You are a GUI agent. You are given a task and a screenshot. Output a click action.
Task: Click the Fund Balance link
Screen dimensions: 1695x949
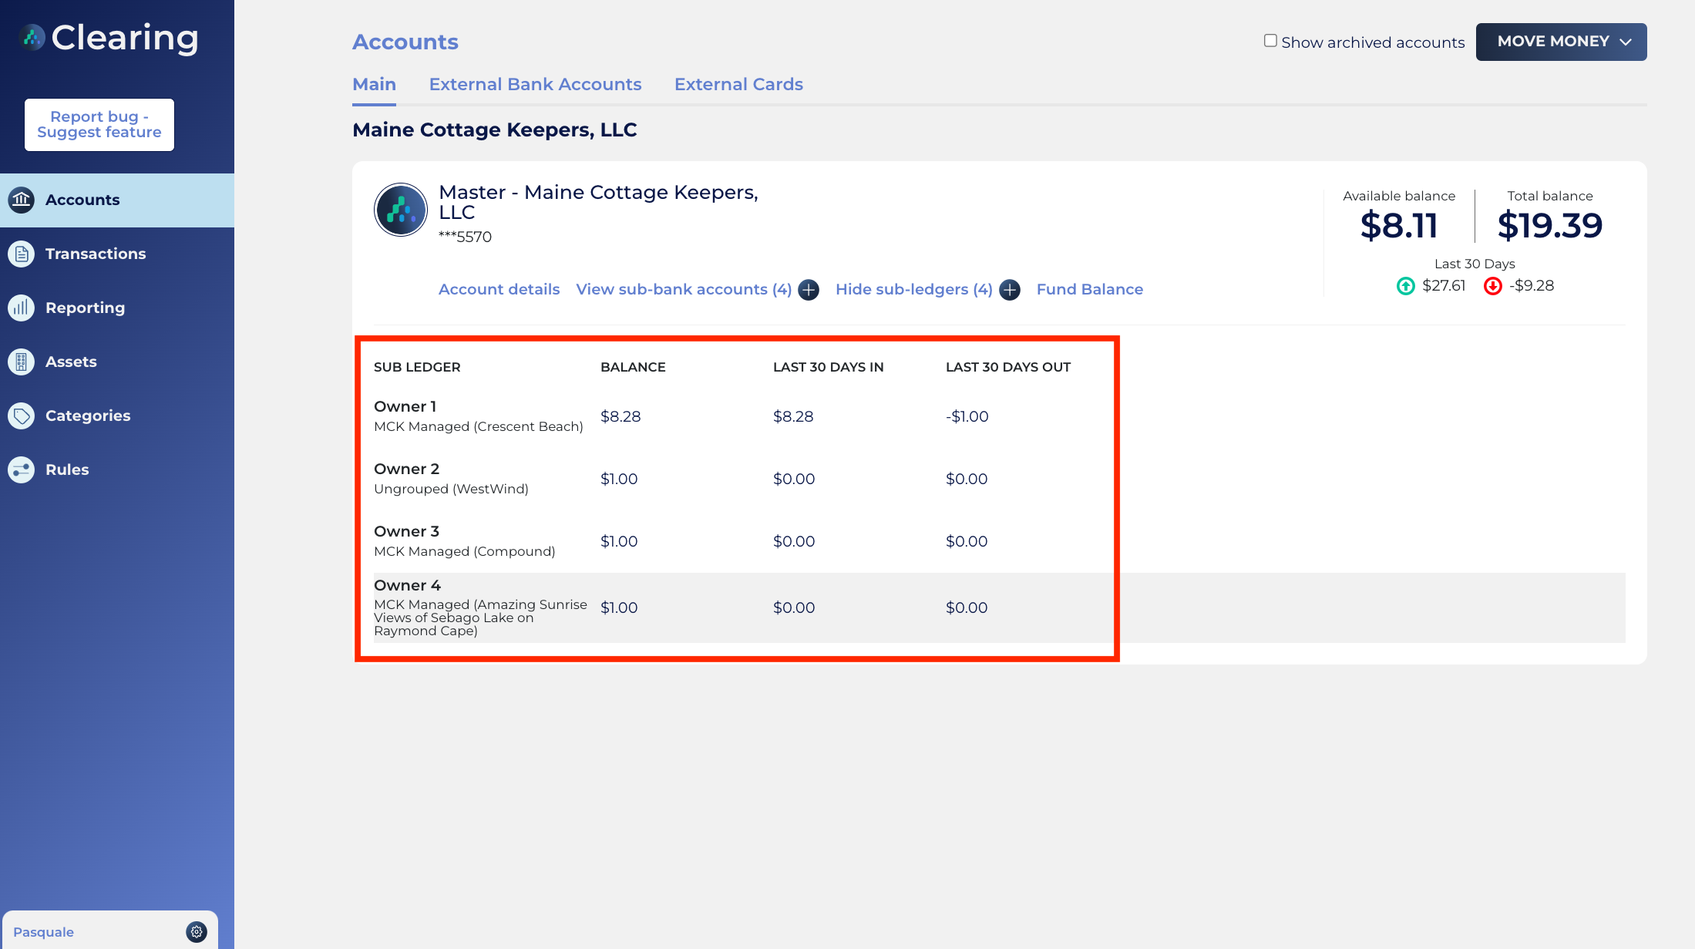[1089, 290]
